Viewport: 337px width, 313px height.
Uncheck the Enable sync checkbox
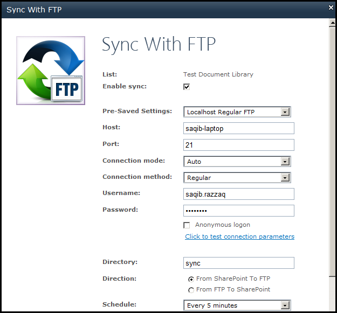coord(187,87)
